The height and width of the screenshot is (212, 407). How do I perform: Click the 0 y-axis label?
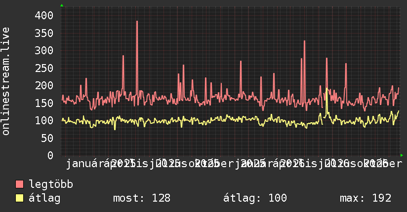pyautogui.click(x=50, y=155)
